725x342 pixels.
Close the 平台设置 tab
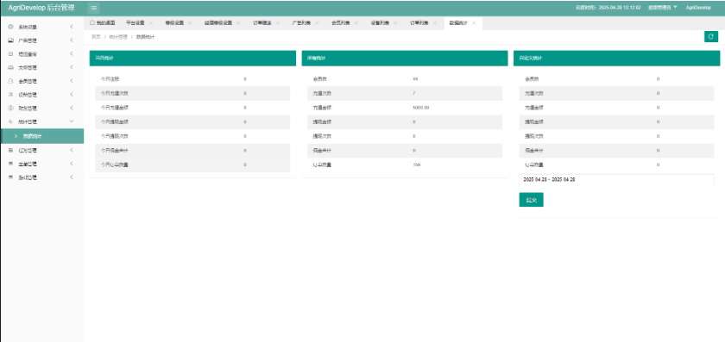tap(151, 22)
